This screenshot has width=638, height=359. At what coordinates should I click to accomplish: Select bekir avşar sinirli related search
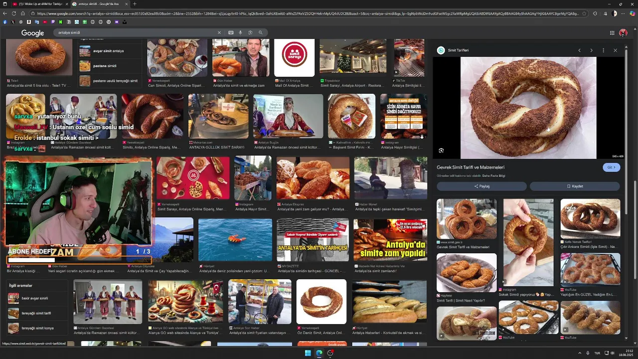click(37, 298)
